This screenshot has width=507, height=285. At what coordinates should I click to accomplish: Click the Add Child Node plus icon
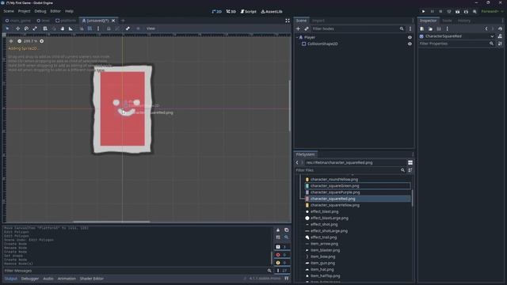click(x=298, y=28)
